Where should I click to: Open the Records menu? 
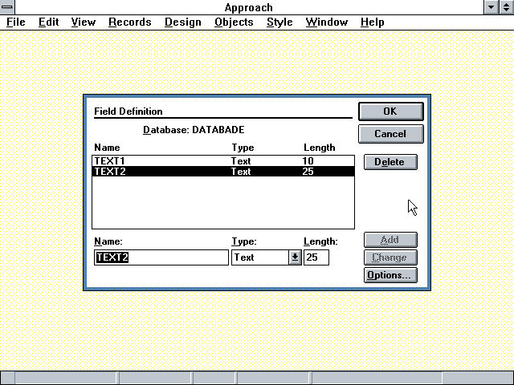click(130, 22)
